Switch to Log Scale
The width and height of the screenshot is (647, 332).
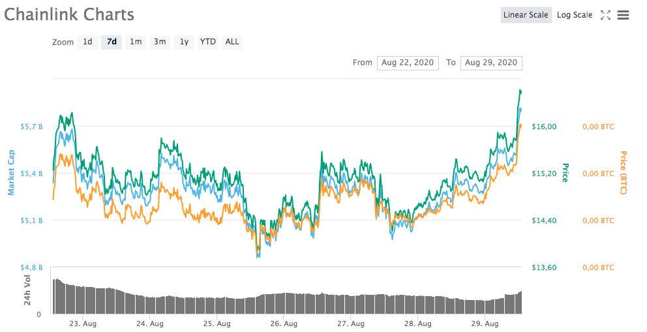(x=575, y=15)
